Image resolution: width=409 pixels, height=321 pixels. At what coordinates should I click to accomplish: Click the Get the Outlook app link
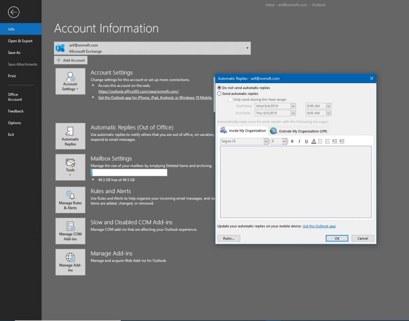(319, 226)
